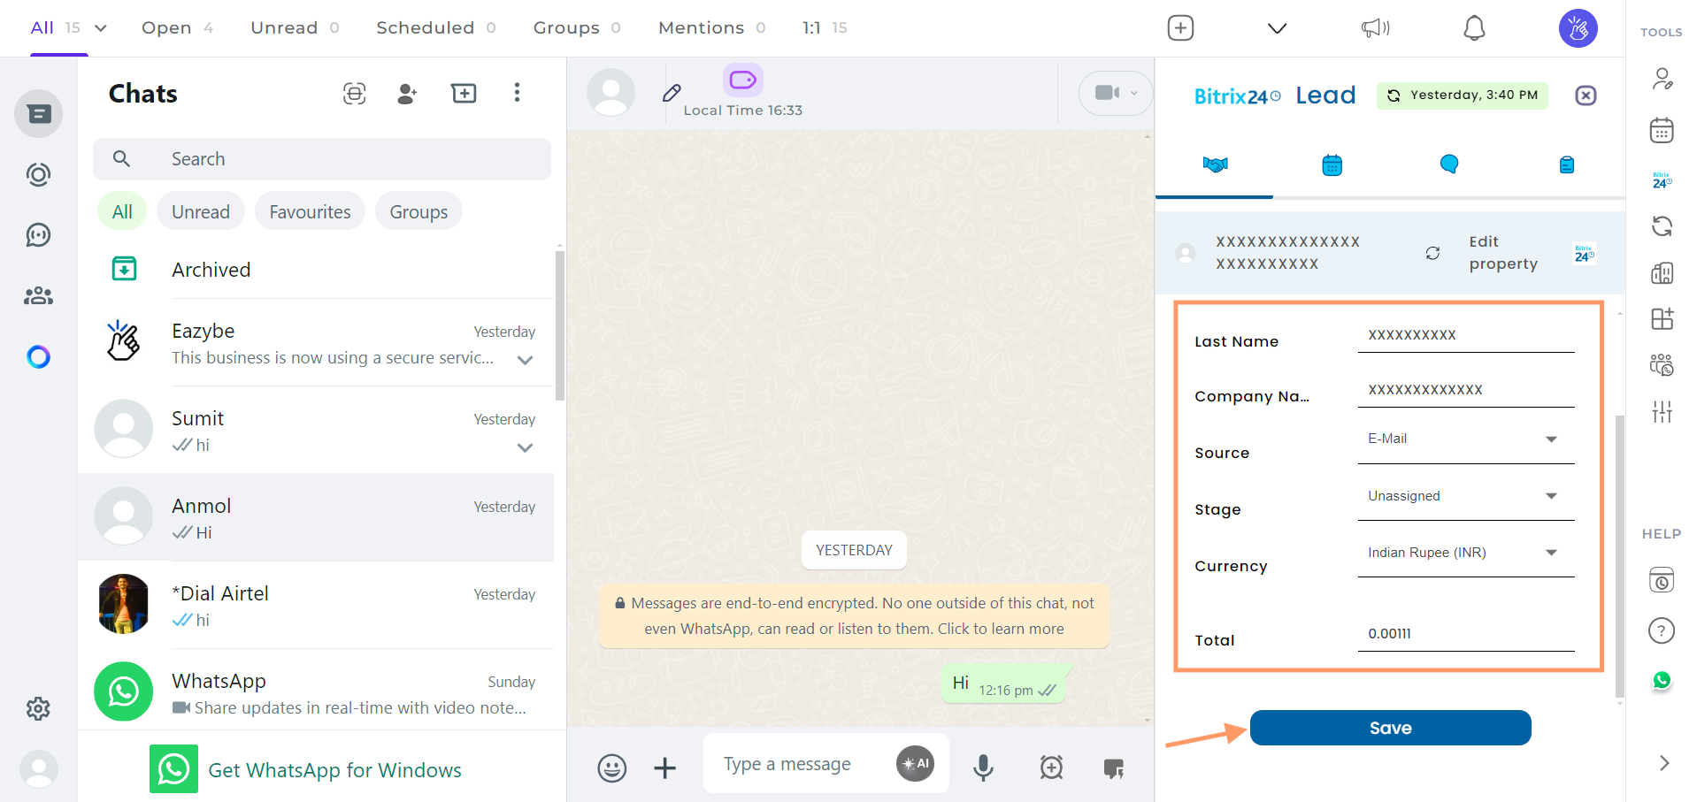Click the last sync Yesterday 3:40 PM badge
Image resolution: width=1697 pixels, height=802 pixels.
pos(1462,95)
